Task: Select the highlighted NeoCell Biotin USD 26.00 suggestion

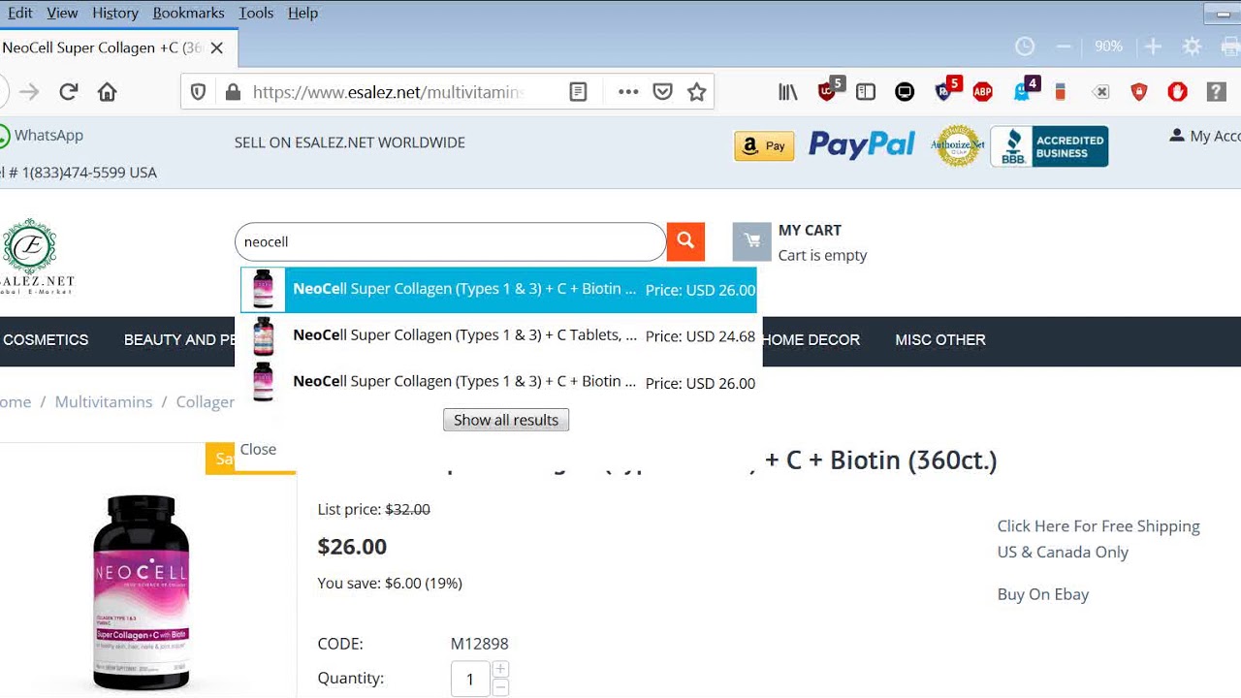Action: pyautogui.click(x=498, y=289)
